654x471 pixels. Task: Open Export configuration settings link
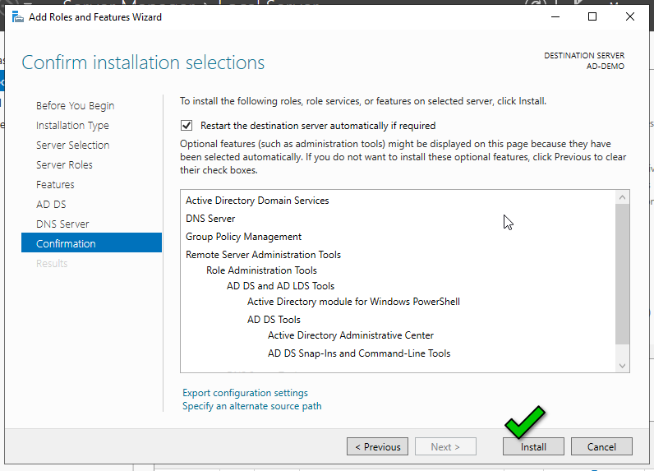[245, 393]
